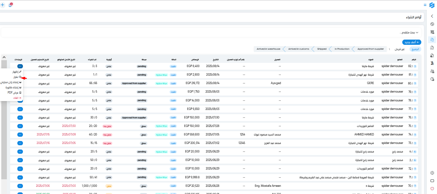Open actions button for order 4
The height and width of the screenshot is (194, 437).
tap(20, 151)
